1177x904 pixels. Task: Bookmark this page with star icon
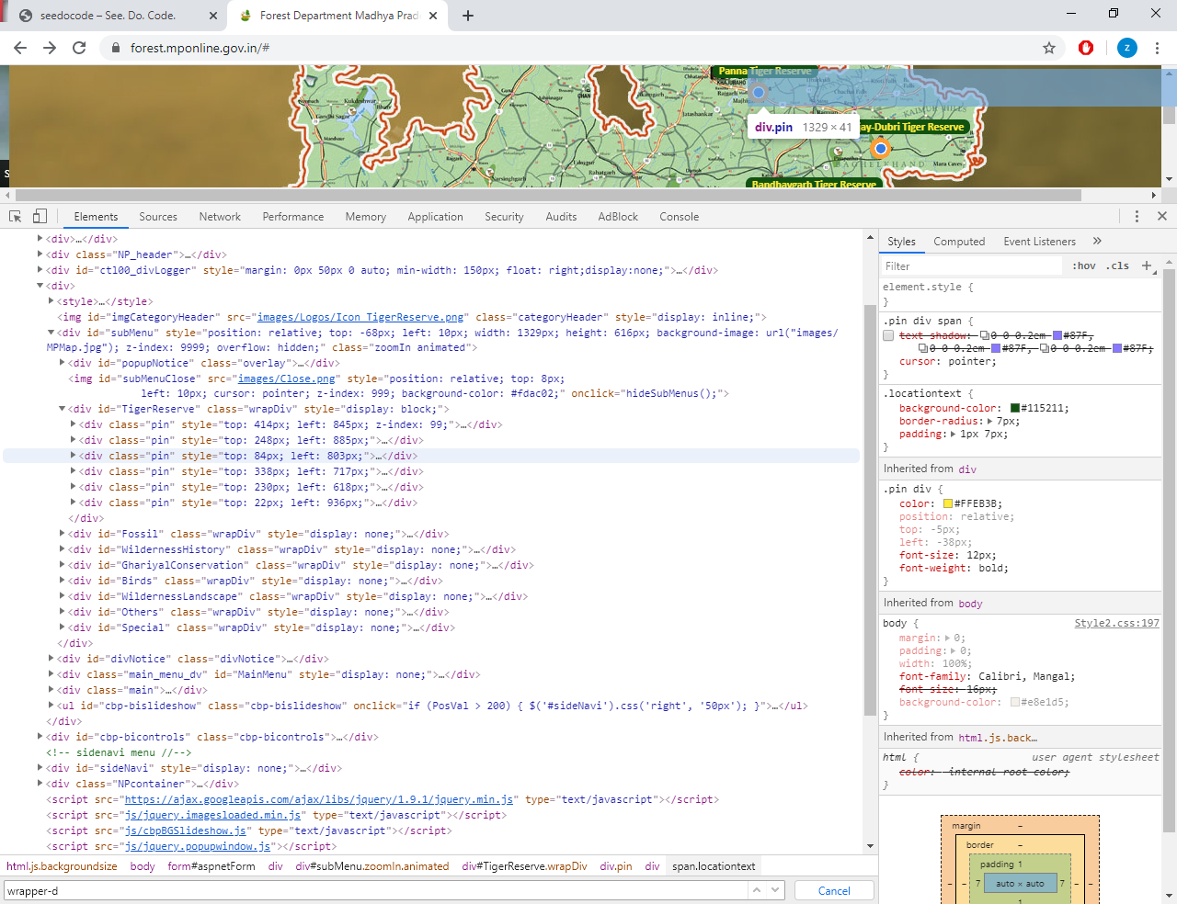(1049, 48)
